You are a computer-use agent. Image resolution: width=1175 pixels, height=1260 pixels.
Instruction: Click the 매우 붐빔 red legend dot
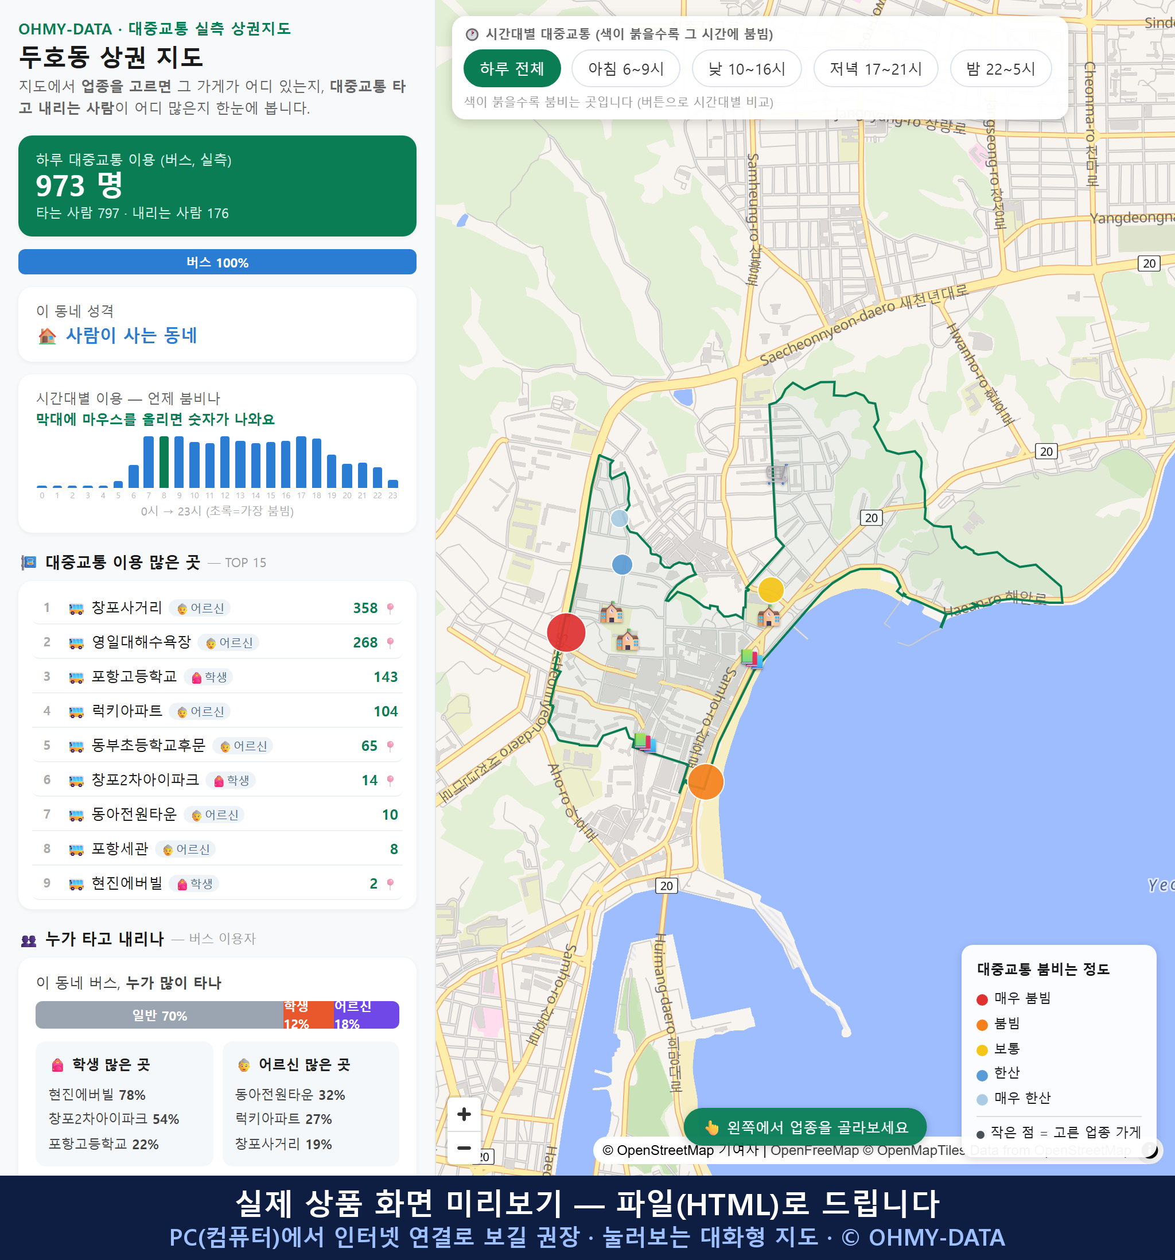(982, 999)
